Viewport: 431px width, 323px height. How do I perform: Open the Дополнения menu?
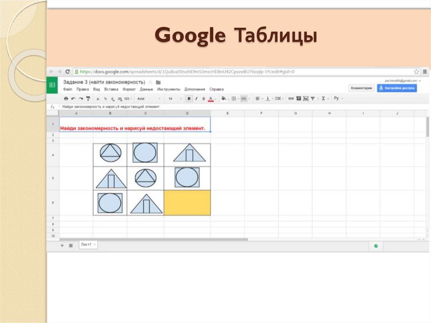[x=195, y=89]
